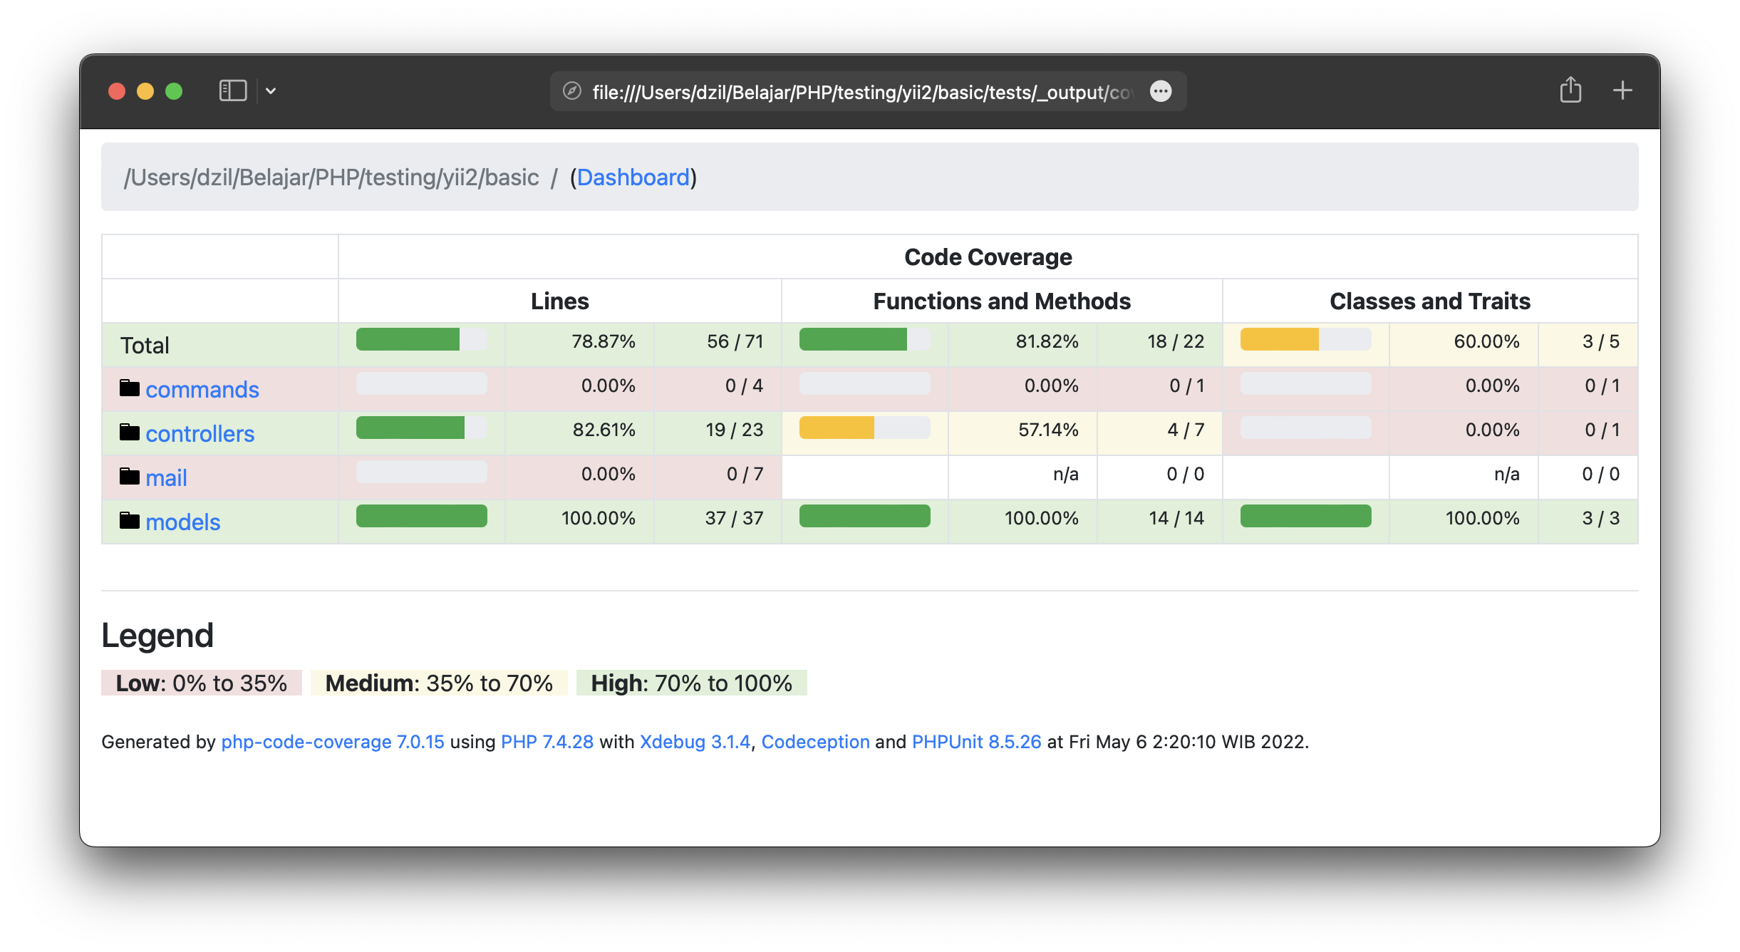Click the page settings ellipsis in the address bar
This screenshot has height=952, width=1740.
pos(1161,91)
